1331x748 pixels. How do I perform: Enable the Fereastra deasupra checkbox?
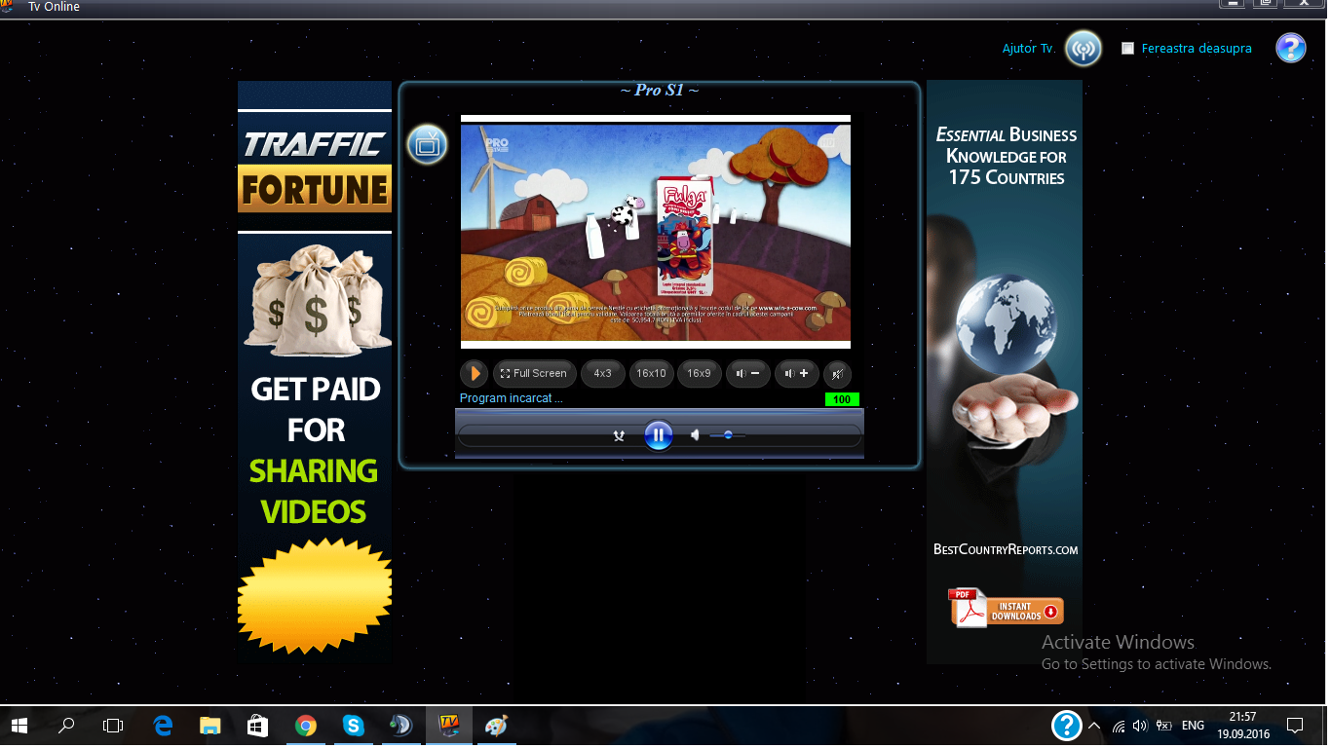pos(1127,49)
